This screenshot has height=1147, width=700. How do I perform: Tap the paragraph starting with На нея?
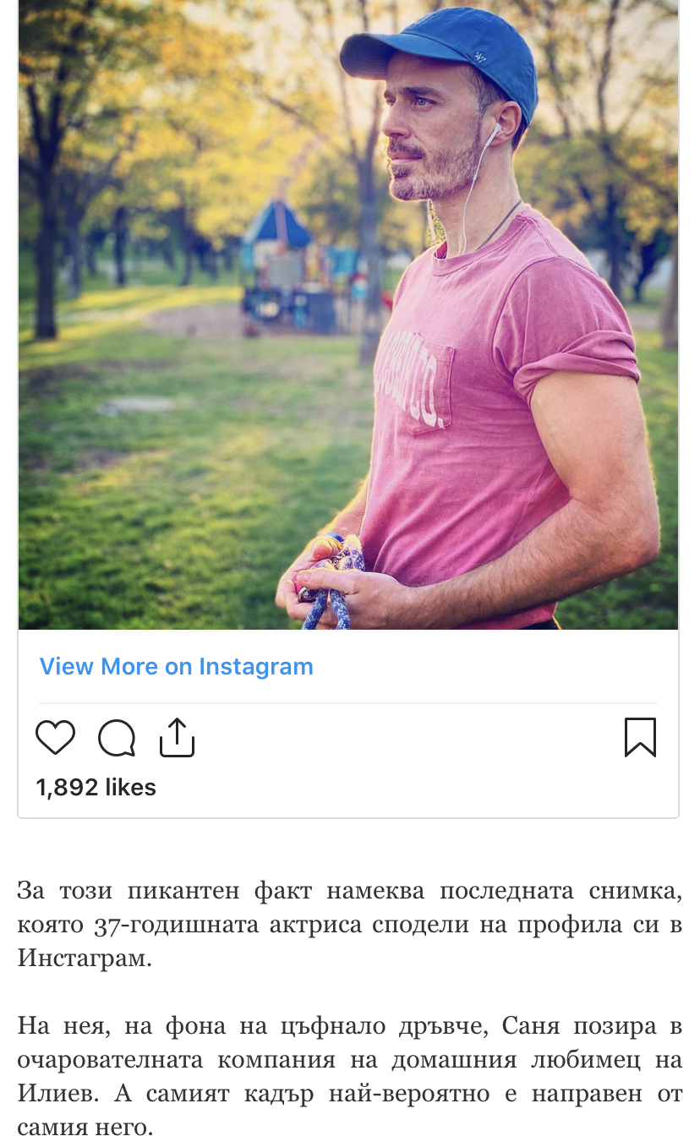pyautogui.click(x=349, y=1078)
